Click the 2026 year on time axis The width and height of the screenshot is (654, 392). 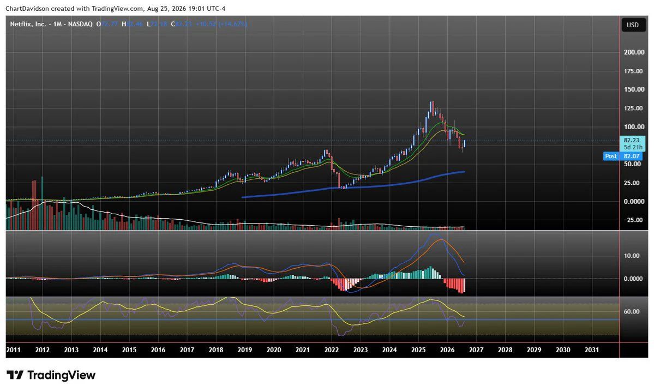(x=447, y=350)
